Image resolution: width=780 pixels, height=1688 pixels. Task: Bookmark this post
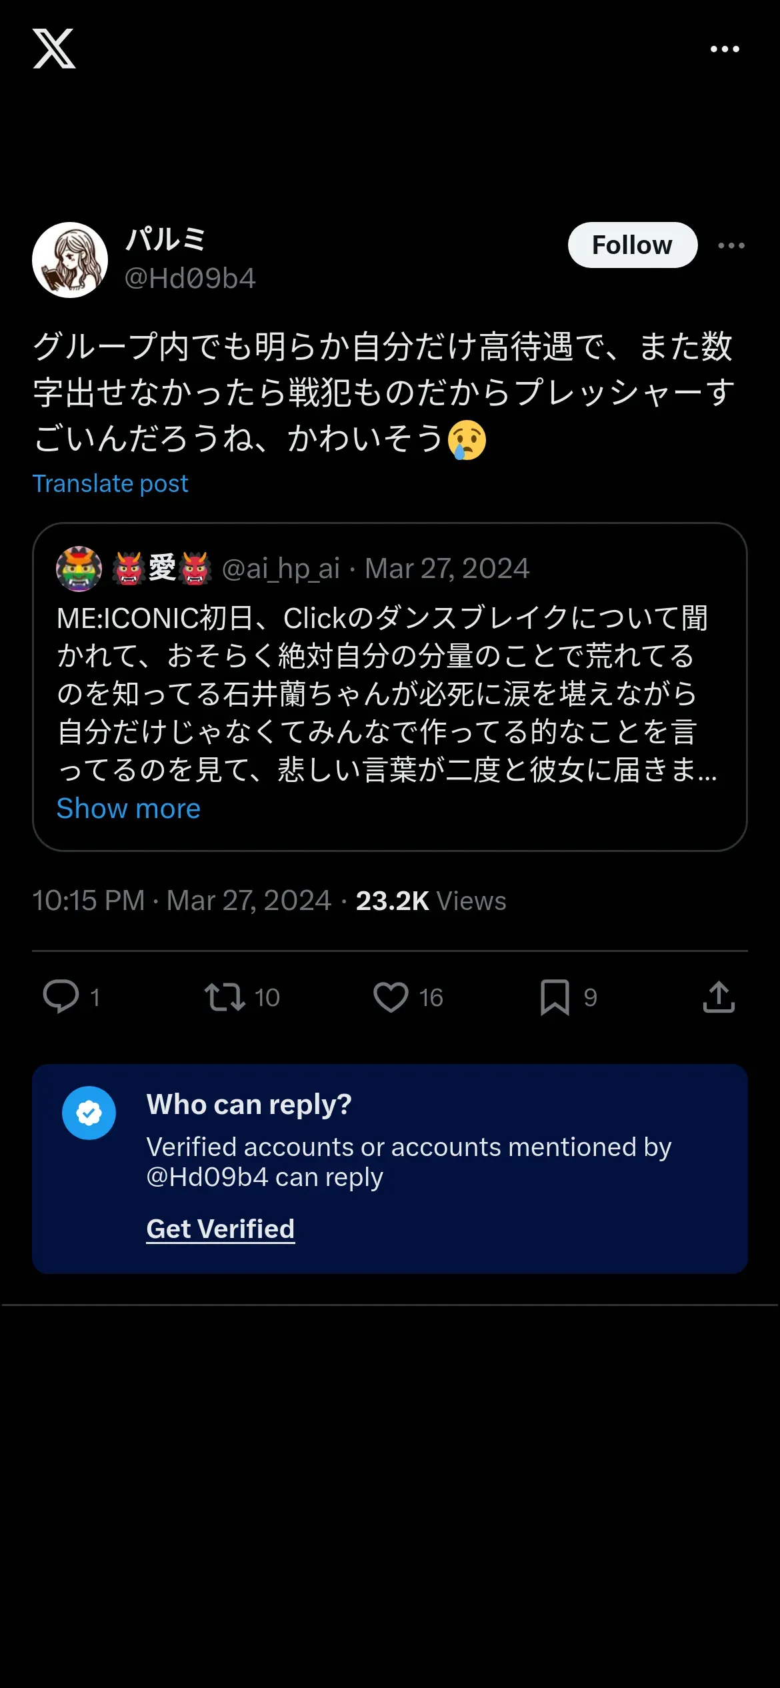[555, 997]
